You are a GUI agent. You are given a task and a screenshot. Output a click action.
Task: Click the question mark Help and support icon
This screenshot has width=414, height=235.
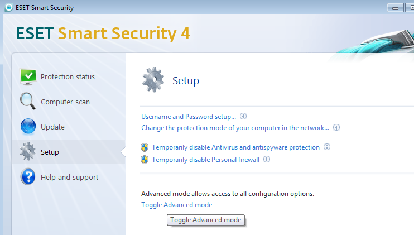click(x=28, y=176)
